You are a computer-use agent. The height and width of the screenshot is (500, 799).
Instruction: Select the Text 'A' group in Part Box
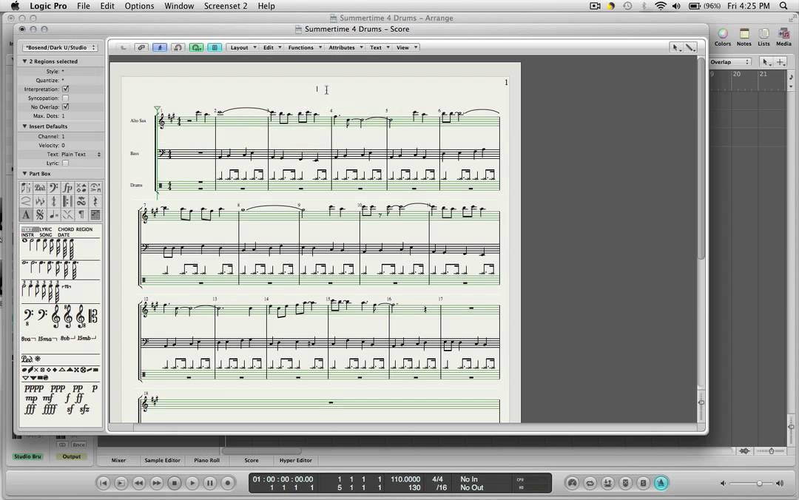coord(25,214)
